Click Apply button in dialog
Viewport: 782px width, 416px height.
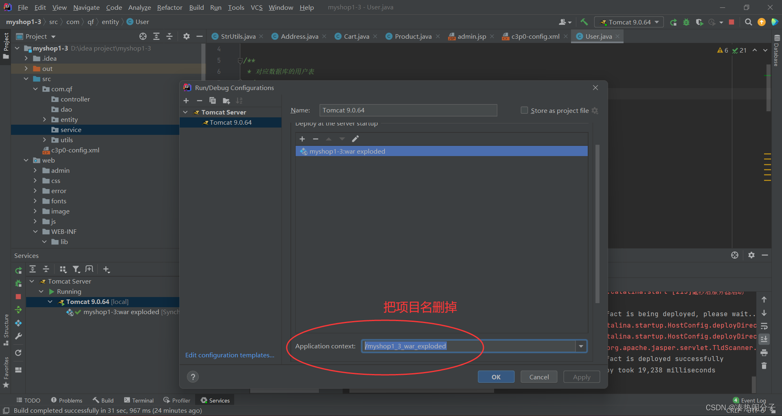pos(582,377)
